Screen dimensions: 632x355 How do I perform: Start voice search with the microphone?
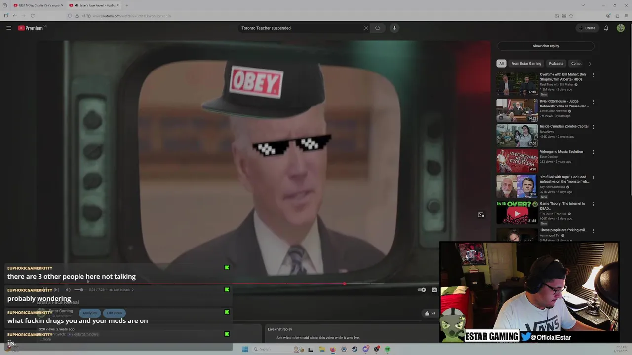pyautogui.click(x=395, y=28)
